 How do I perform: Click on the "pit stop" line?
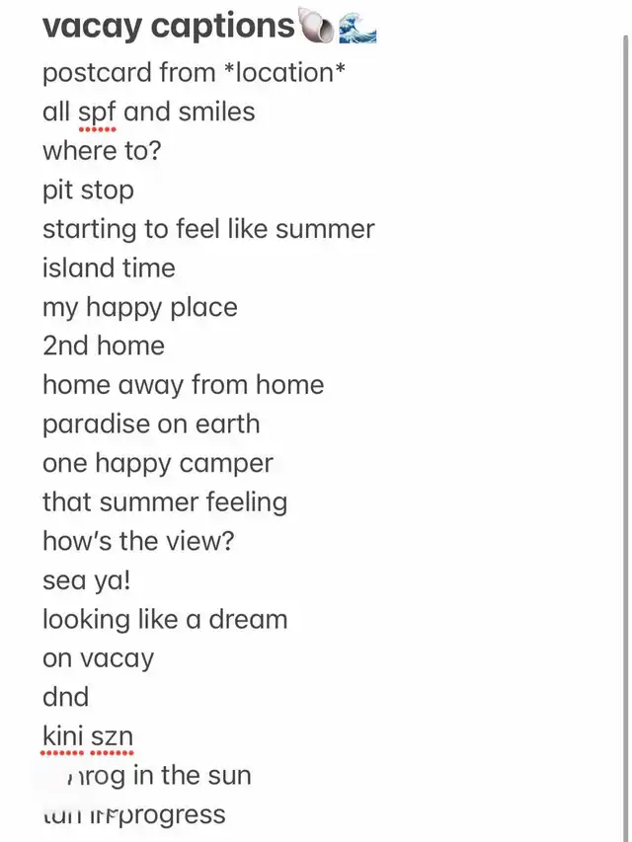(88, 190)
